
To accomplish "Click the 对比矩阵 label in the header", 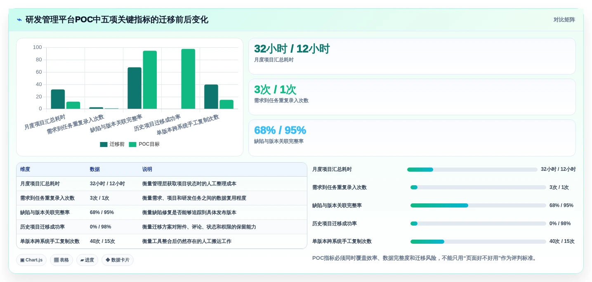I will click(564, 20).
